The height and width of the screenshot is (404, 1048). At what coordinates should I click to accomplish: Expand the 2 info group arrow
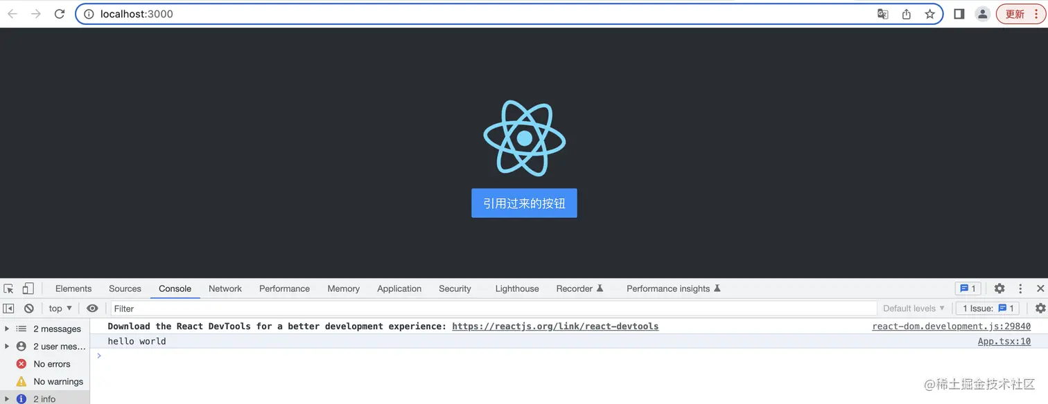click(7, 399)
